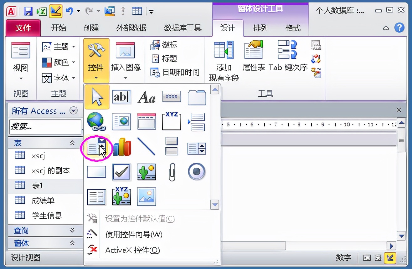Select the attachment (paperclip) control
412x269 pixels.
(x=172, y=171)
